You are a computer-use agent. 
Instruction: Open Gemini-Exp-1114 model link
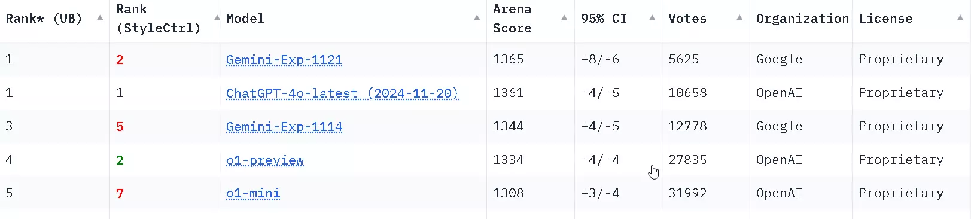pyautogui.click(x=284, y=127)
